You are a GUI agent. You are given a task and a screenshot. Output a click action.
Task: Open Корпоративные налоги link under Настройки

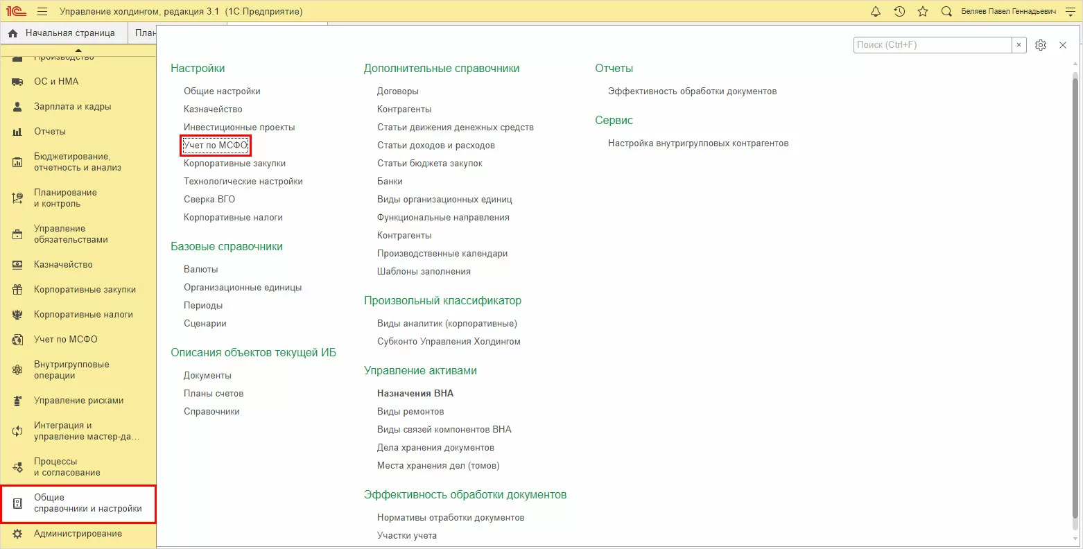pyautogui.click(x=233, y=217)
